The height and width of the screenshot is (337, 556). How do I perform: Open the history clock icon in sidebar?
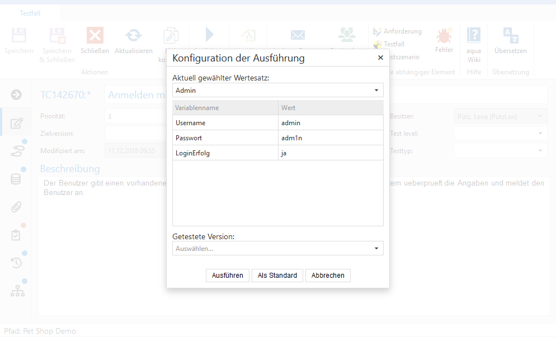pos(16,262)
